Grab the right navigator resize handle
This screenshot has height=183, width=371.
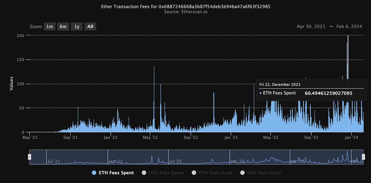pos(364,157)
